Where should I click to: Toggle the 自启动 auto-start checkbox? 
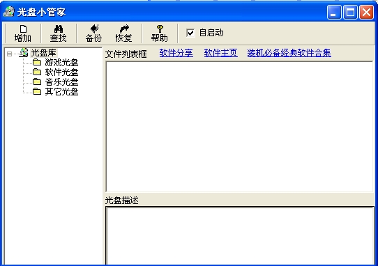190,33
